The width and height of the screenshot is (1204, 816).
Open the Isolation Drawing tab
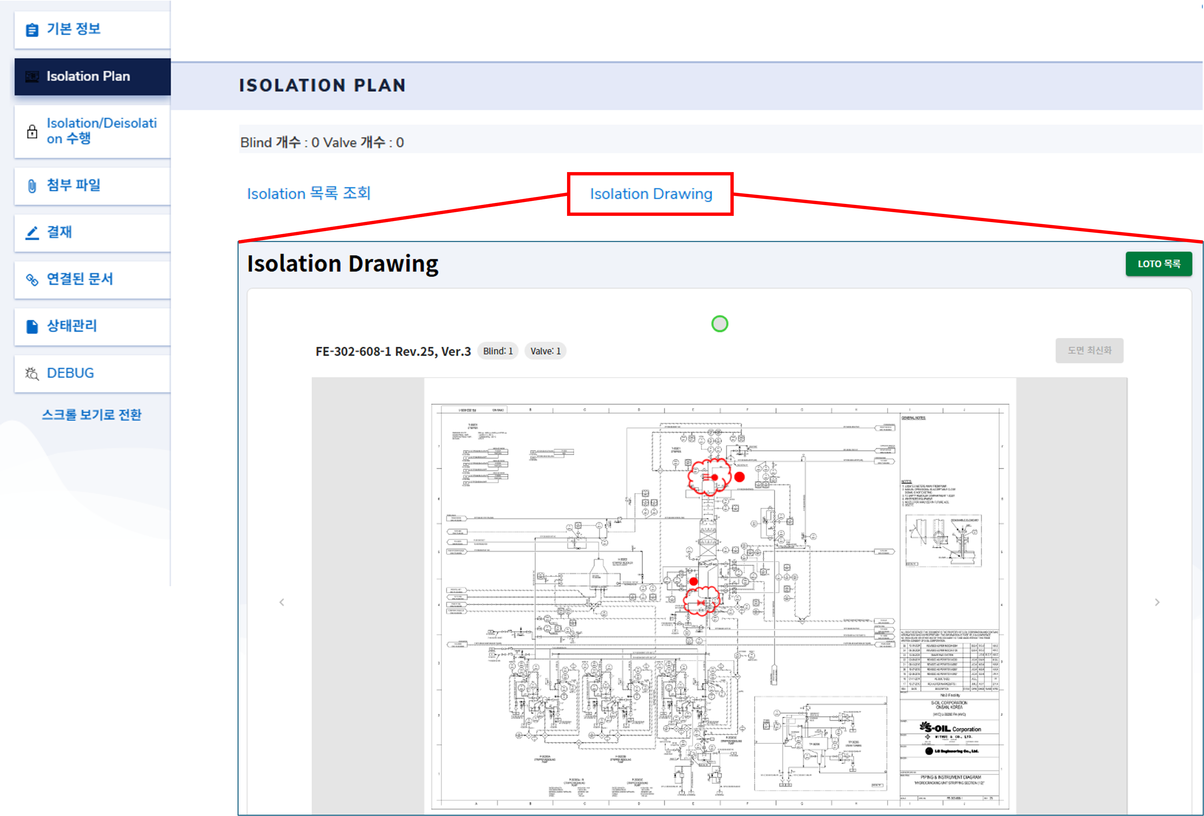pyautogui.click(x=651, y=194)
